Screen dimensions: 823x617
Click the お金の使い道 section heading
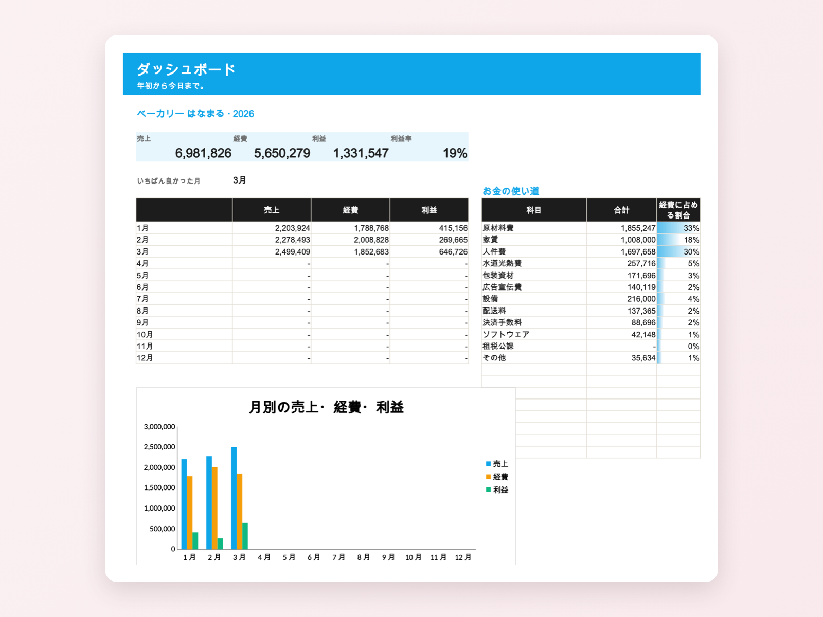click(x=511, y=191)
